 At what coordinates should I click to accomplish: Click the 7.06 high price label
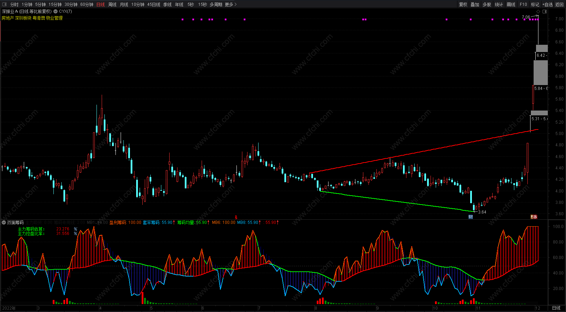coord(526,17)
